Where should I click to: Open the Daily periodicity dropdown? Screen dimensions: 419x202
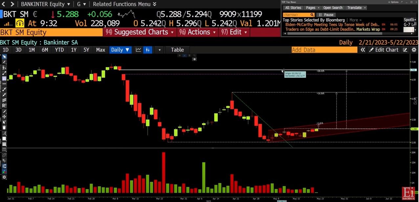120,50
